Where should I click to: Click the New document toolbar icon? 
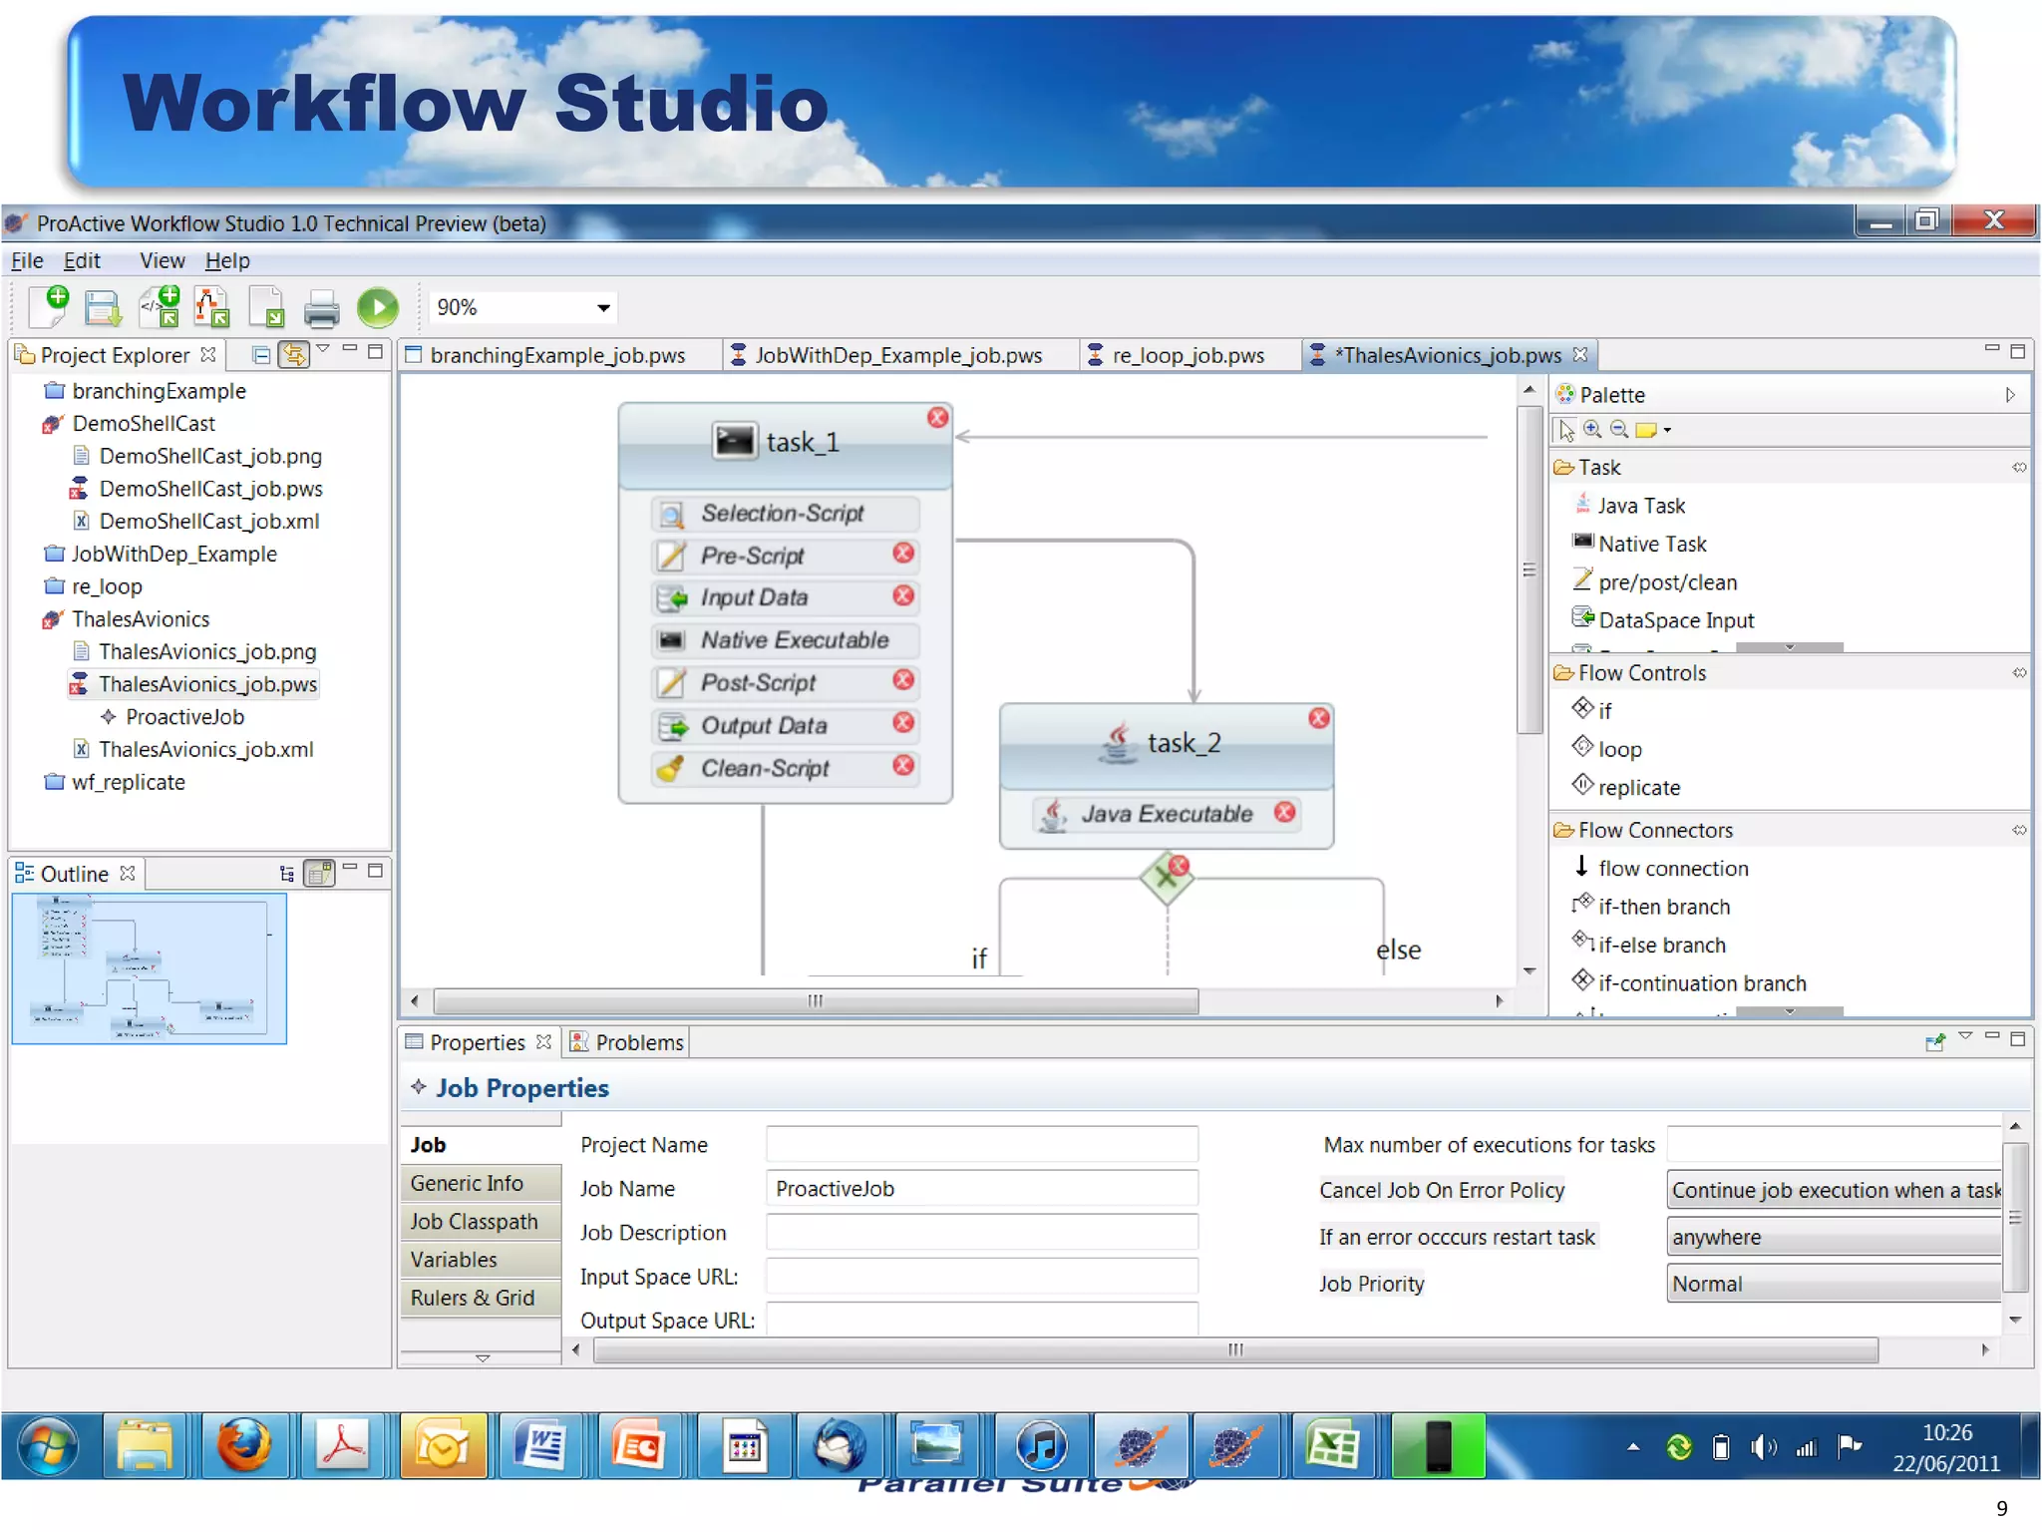tap(49, 306)
